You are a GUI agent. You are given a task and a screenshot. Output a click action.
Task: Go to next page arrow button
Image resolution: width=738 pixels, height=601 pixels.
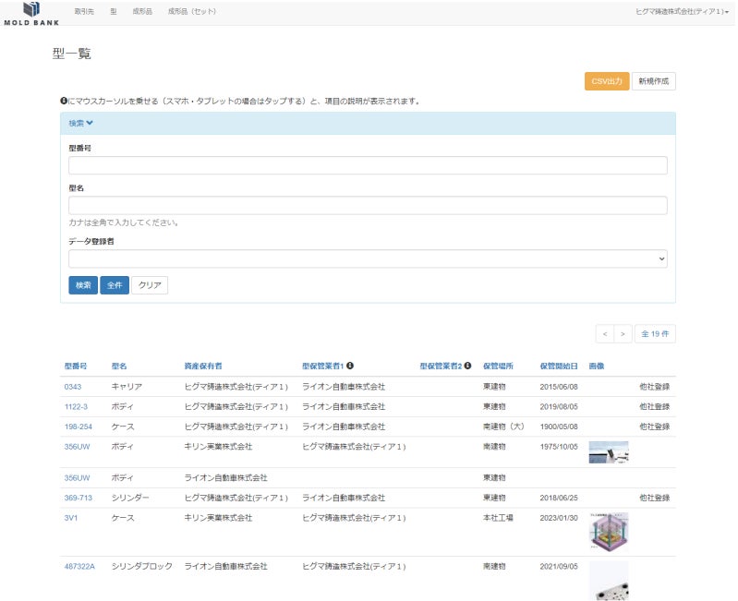coord(623,333)
